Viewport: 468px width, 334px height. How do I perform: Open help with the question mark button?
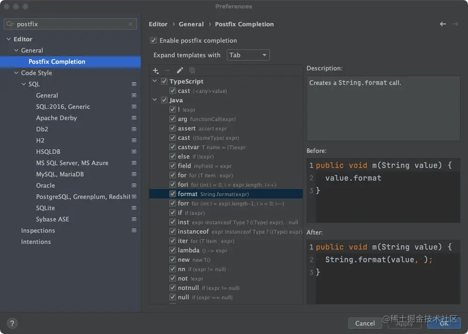[x=12, y=323]
